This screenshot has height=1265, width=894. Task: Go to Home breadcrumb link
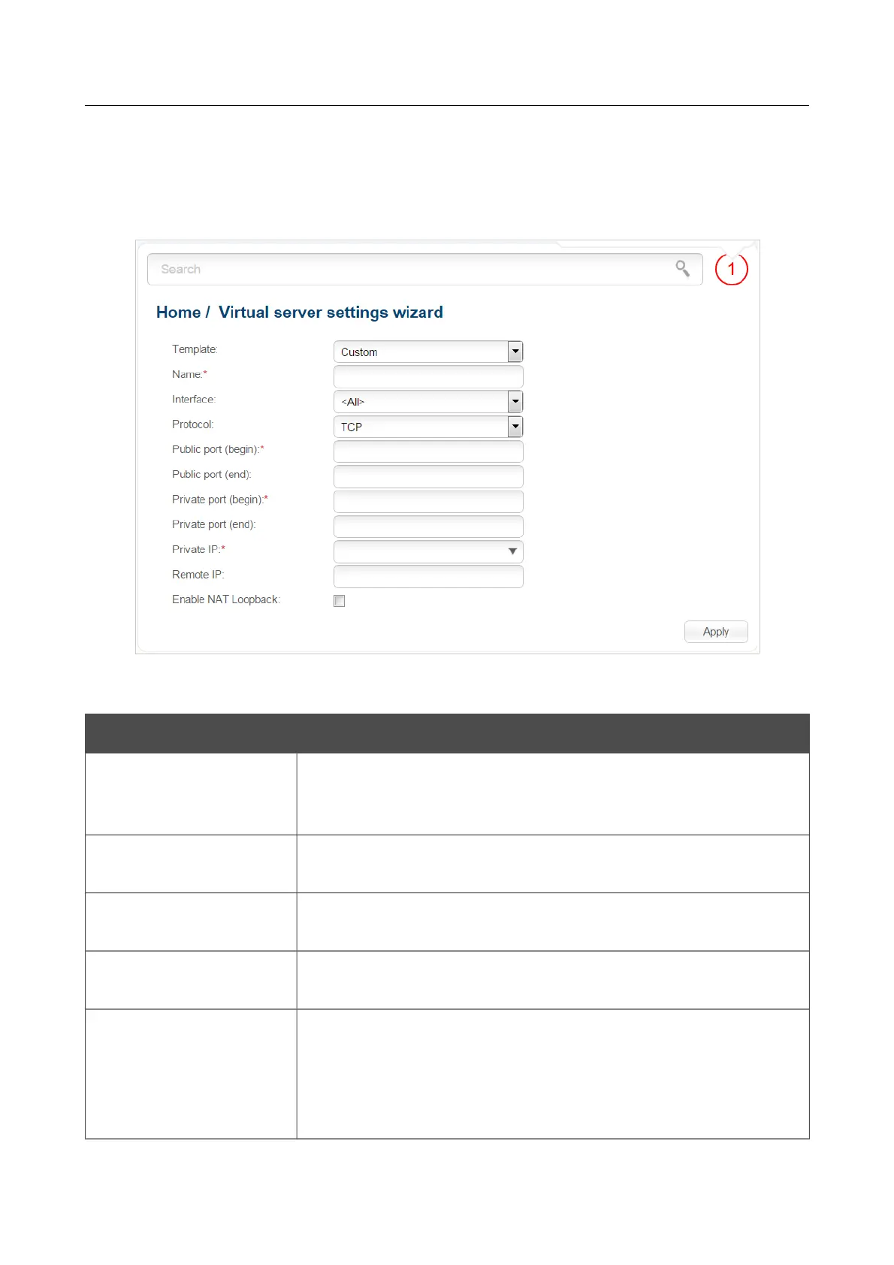click(x=178, y=312)
